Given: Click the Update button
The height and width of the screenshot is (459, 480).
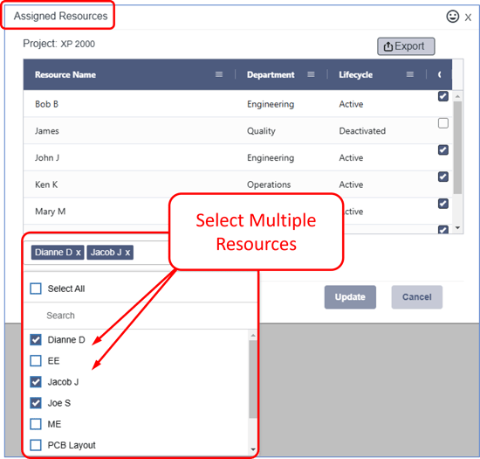Looking at the screenshot, I should 350,297.
